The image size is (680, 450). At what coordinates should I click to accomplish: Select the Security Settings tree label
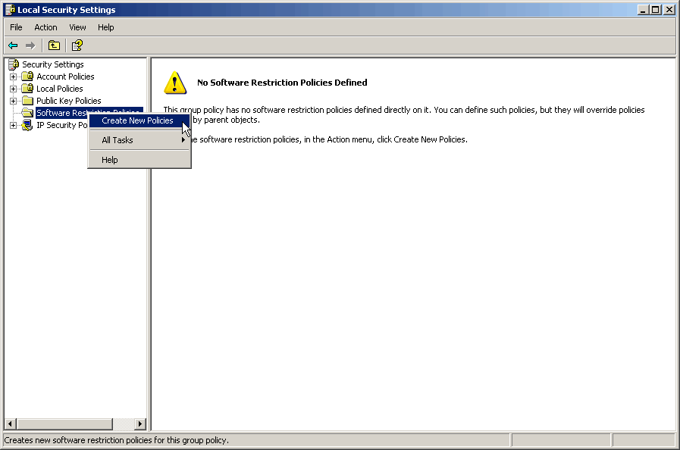click(53, 64)
